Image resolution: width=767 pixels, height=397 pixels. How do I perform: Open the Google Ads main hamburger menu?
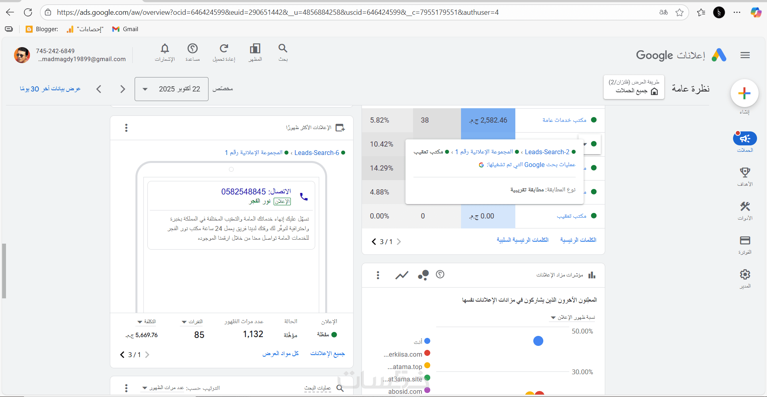pyautogui.click(x=745, y=55)
